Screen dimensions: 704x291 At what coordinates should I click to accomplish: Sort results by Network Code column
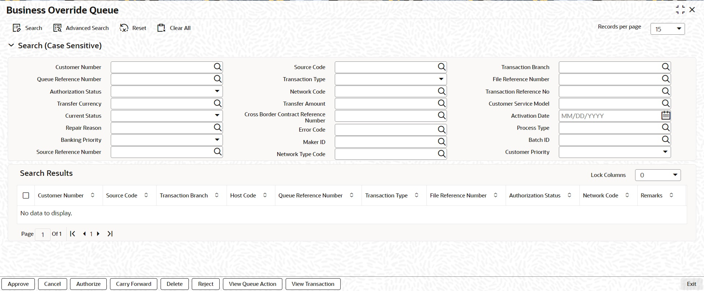pos(627,195)
